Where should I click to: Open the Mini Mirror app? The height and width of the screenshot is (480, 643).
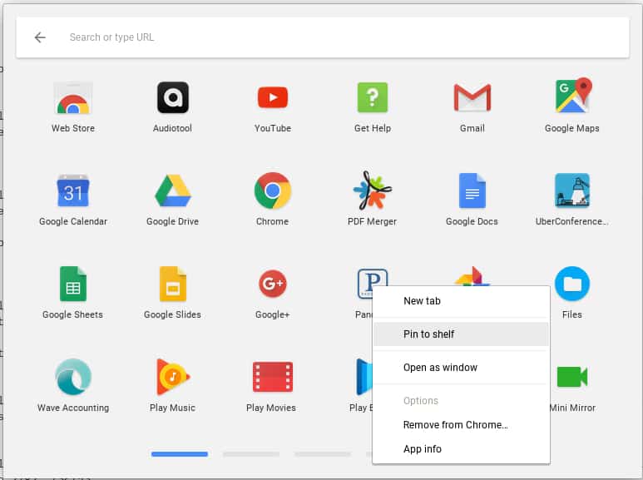[x=572, y=377]
